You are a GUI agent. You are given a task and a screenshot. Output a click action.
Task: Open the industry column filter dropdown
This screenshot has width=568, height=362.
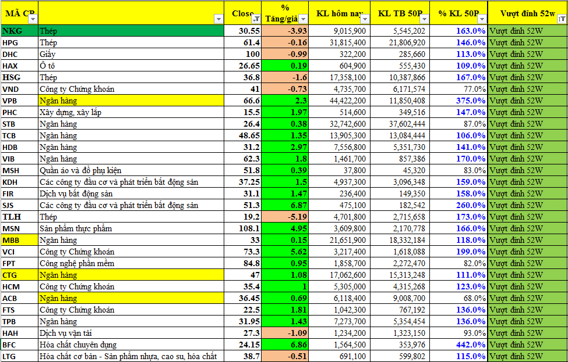coord(218,19)
